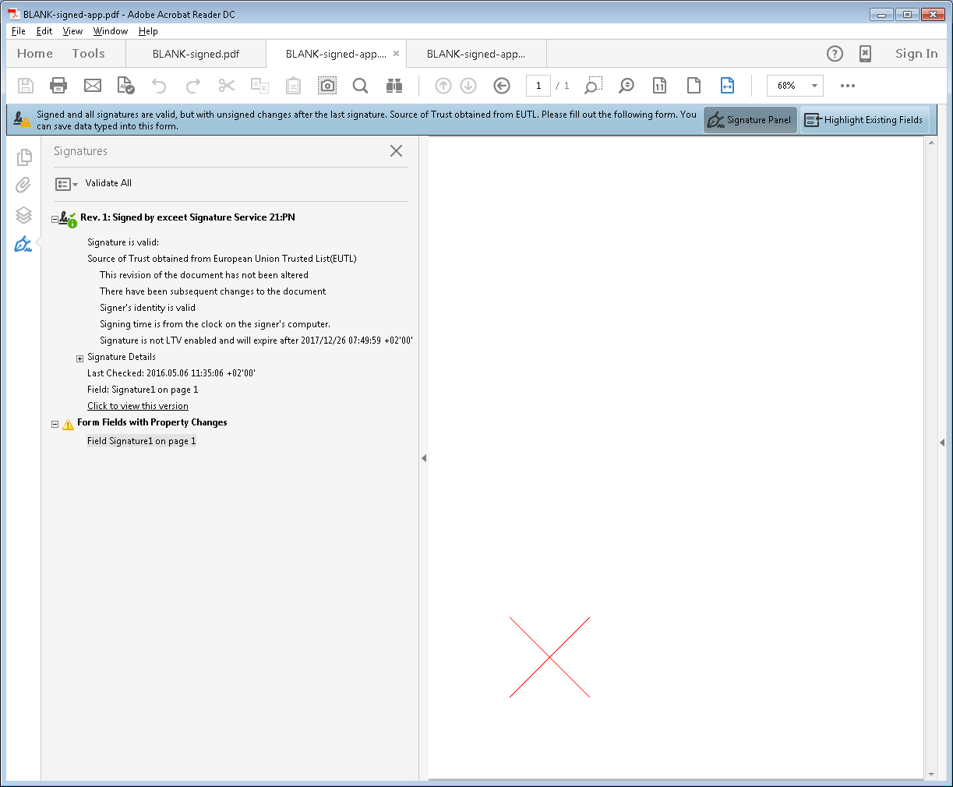Collapse the Rev. 1 signature entry
This screenshot has width=953, height=787.
pyautogui.click(x=55, y=217)
